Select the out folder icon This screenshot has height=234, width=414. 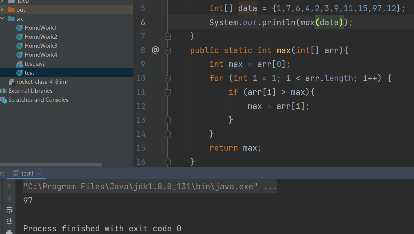11,10
